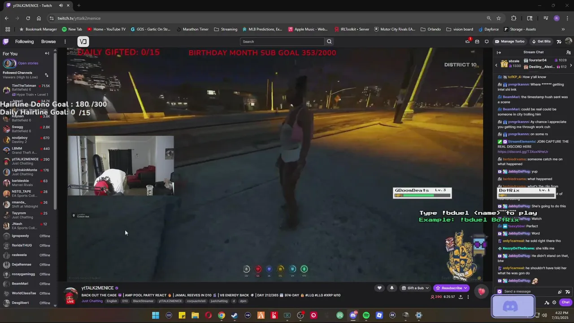Click the Get Bits button

pyautogui.click(x=541, y=42)
